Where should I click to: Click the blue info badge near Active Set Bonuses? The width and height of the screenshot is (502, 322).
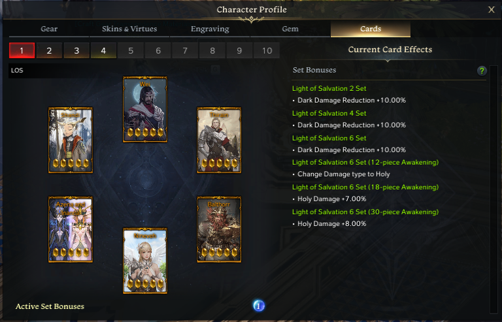[259, 306]
